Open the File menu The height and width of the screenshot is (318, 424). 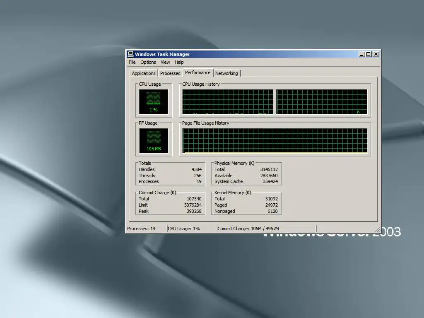click(132, 62)
